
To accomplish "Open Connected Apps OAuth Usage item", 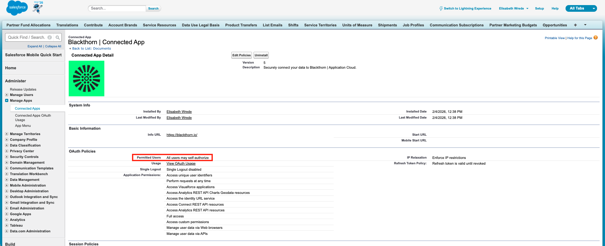I will click(x=33, y=118).
